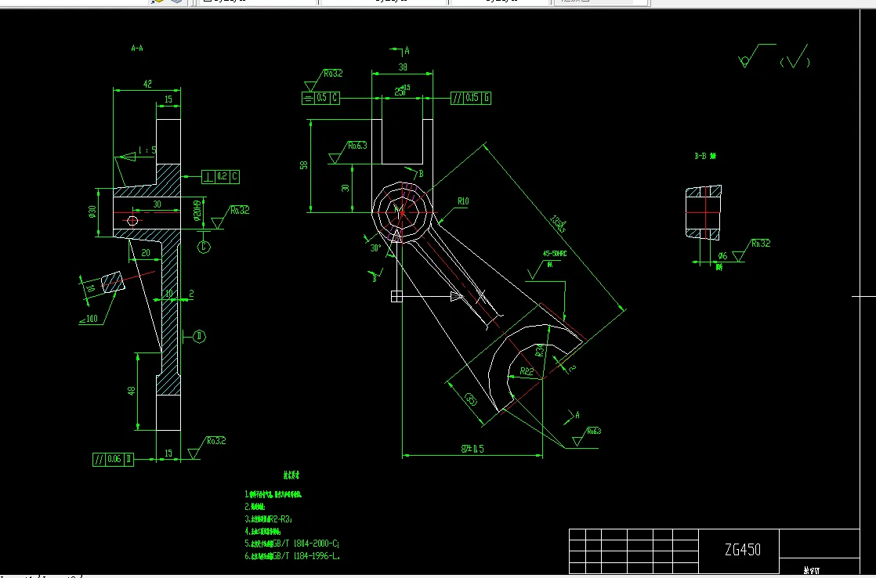The height and width of the screenshot is (578, 876).
Task: Select symmetry tolerance frame 0.5 C
Action: tap(320, 98)
